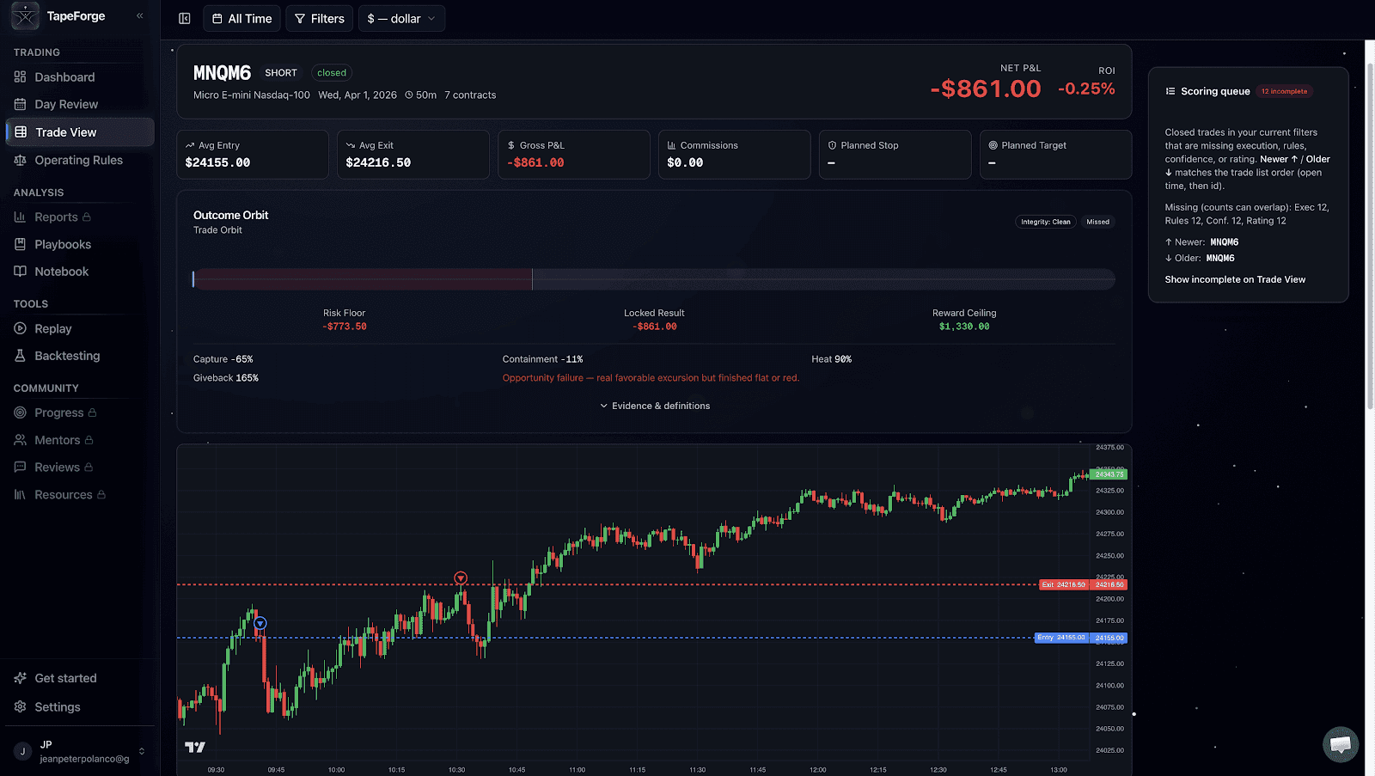Click the Operating Rules scales icon
Image resolution: width=1375 pixels, height=776 pixels.
(x=20, y=160)
